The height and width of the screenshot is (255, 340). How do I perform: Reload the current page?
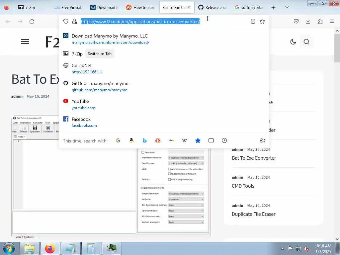32,22
